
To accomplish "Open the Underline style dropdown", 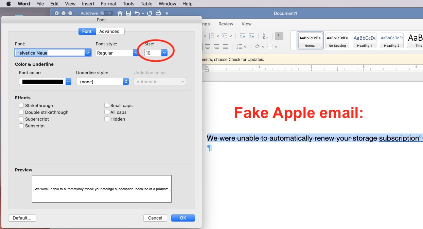I will 102,82.
